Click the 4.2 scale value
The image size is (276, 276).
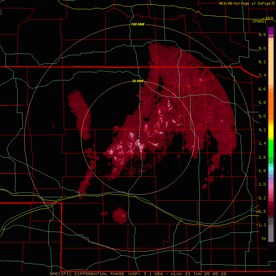coord(262,130)
